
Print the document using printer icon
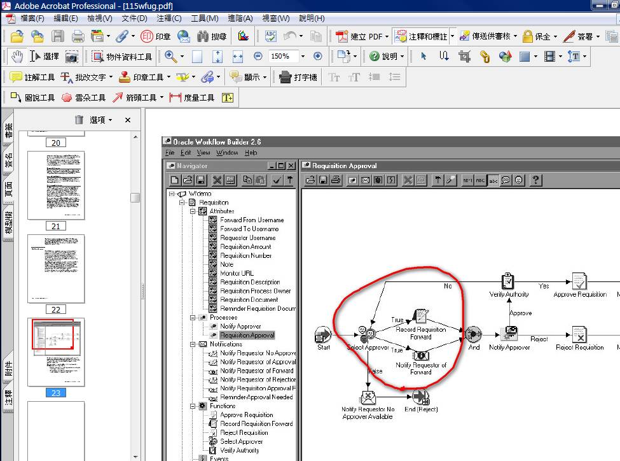click(x=78, y=36)
